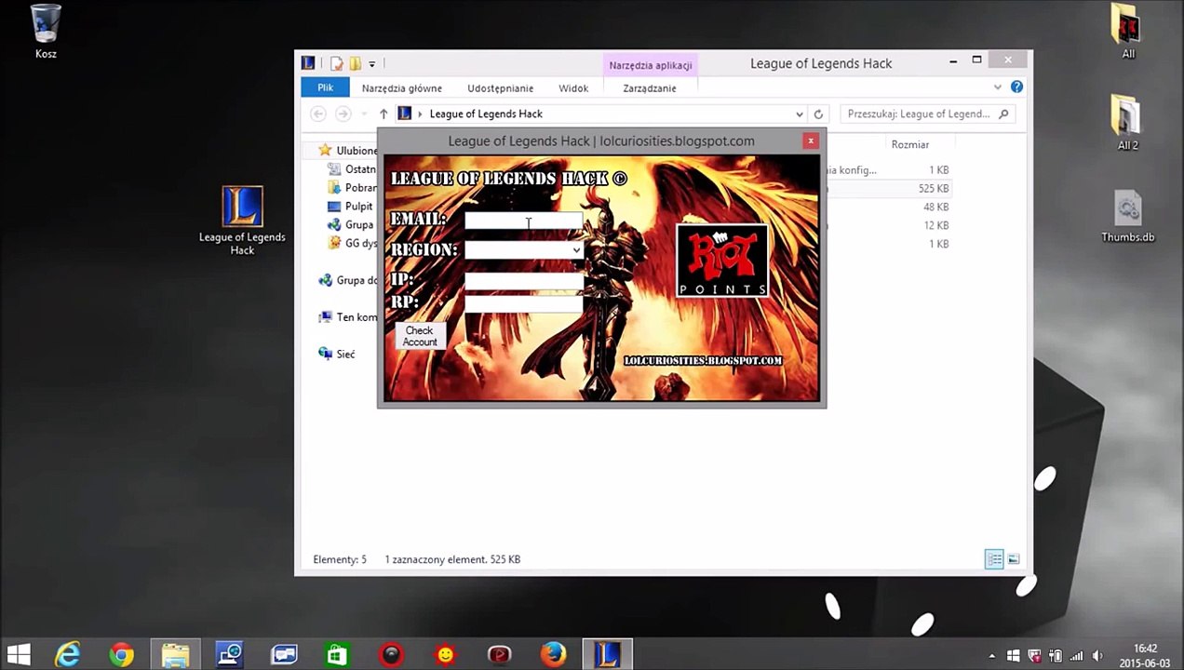
Task: Click the Explorer help question mark icon
Action: (1016, 87)
